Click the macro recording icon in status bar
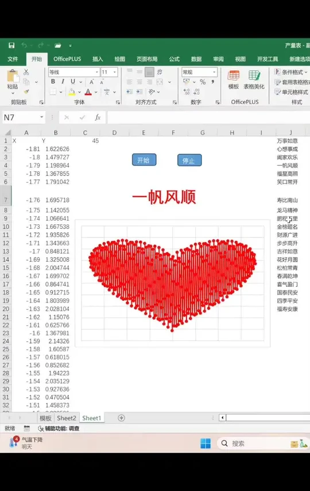 click(x=27, y=428)
